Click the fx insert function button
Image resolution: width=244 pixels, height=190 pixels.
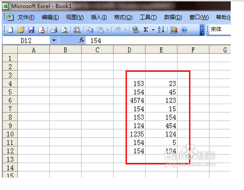point(81,40)
